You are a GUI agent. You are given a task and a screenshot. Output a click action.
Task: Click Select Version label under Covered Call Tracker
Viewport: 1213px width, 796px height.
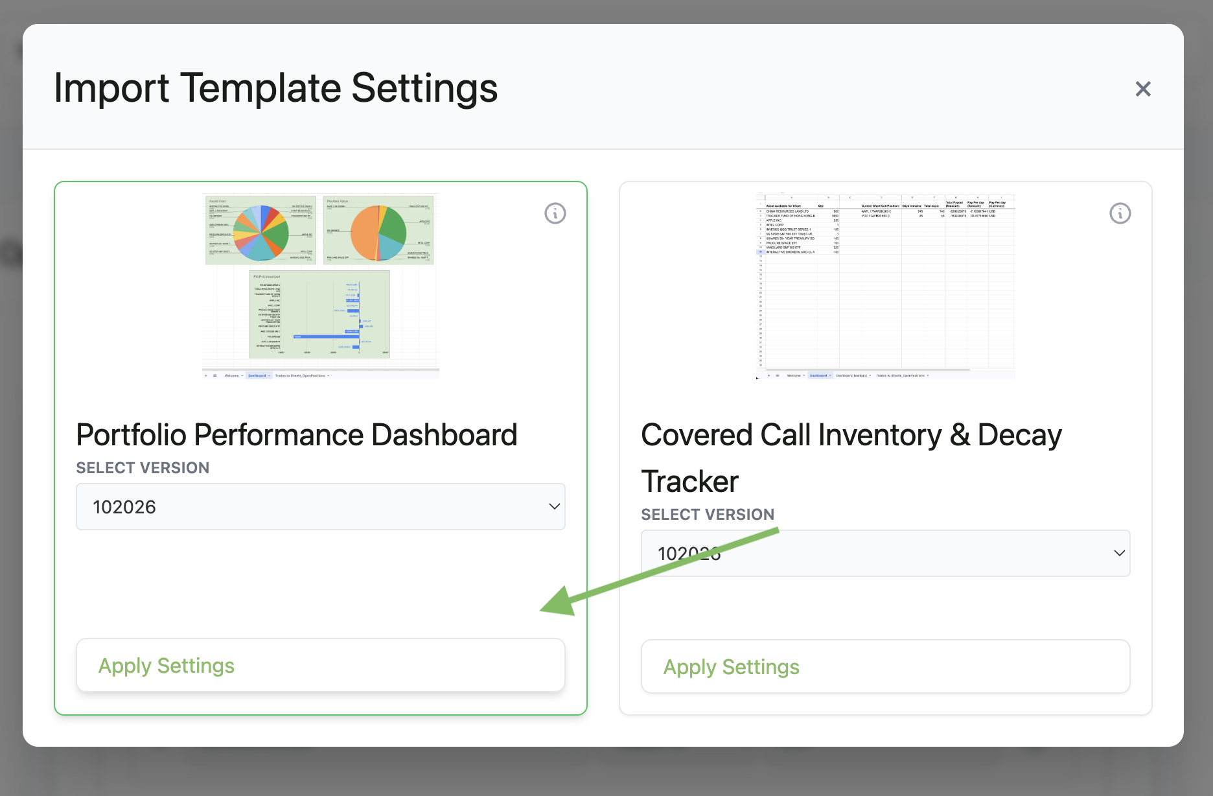(708, 515)
